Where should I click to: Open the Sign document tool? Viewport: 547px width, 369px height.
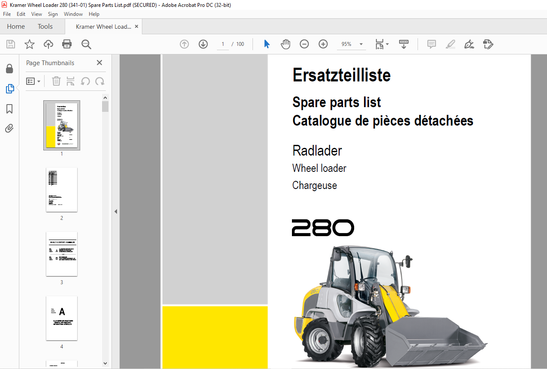click(x=469, y=44)
